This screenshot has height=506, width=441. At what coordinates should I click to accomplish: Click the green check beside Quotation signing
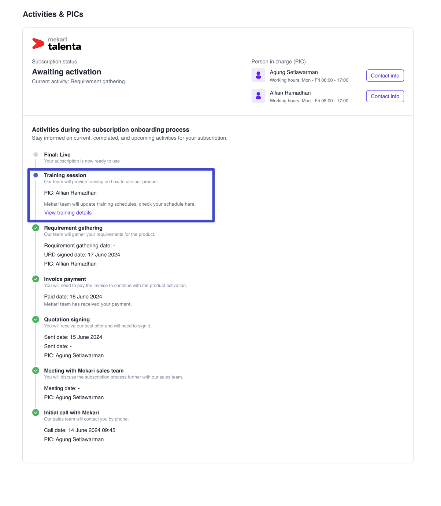point(36,319)
